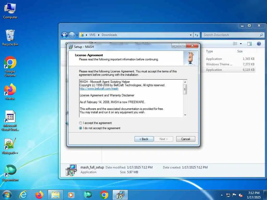267x200 pixels.
Task: Open the view options dropdown arrow
Action: coord(241,44)
